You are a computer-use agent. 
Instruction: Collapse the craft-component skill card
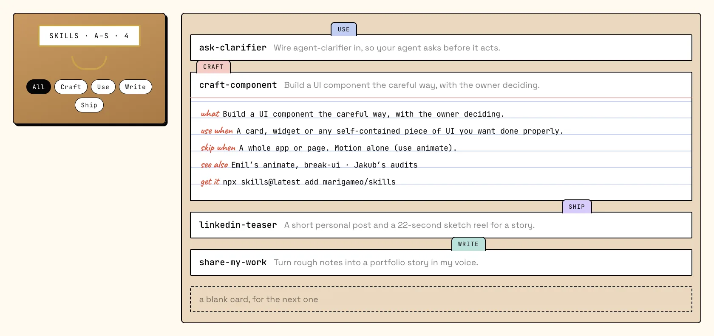(x=441, y=85)
